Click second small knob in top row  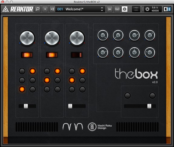(118, 35)
